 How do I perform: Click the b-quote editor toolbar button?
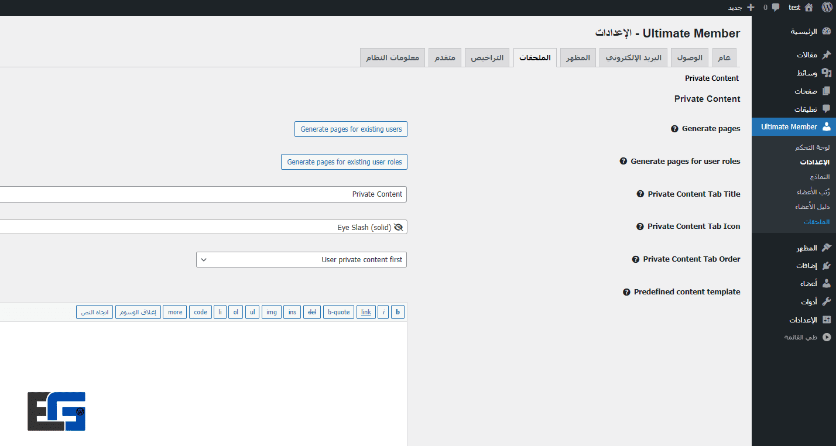pos(338,313)
